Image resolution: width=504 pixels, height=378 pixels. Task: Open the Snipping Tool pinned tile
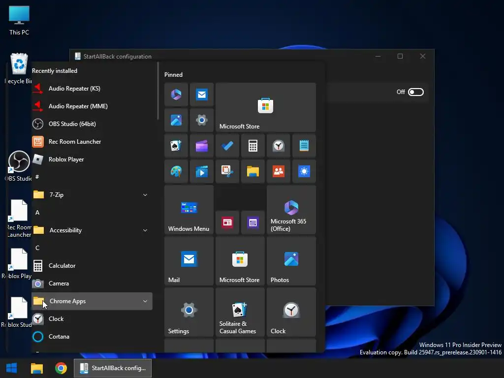coord(227,171)
